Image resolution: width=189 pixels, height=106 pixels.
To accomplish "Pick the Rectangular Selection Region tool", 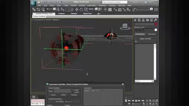I will pyautogui.click(x=67, y=9).
